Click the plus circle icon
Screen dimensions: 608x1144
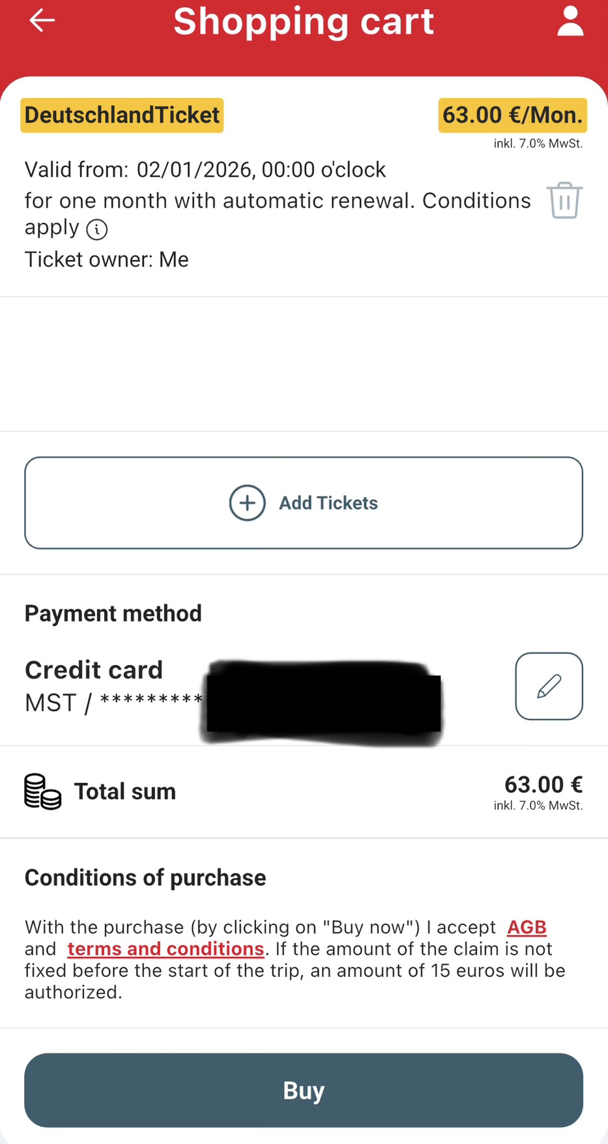point(247,503)
